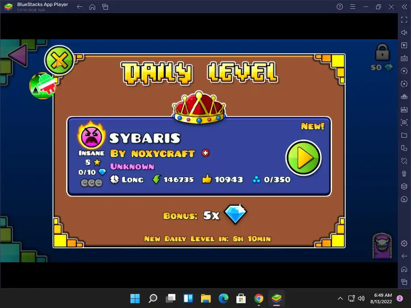Take a screenshot with sidebar icon

pyautogui.click(x=404, y=122)
